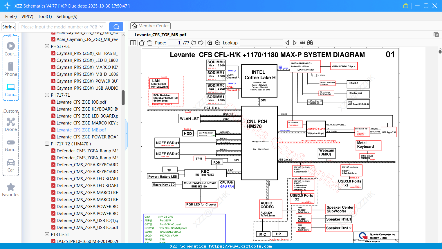The height and width of the screenshot is (249, 442).
Task: Select the Phone category icon
Action: [x=11, y=69]
